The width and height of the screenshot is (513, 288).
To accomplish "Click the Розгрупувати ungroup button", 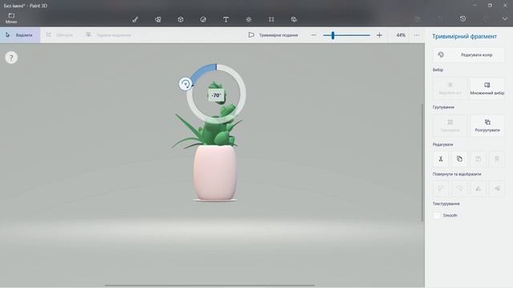I will tap(487, 126).
